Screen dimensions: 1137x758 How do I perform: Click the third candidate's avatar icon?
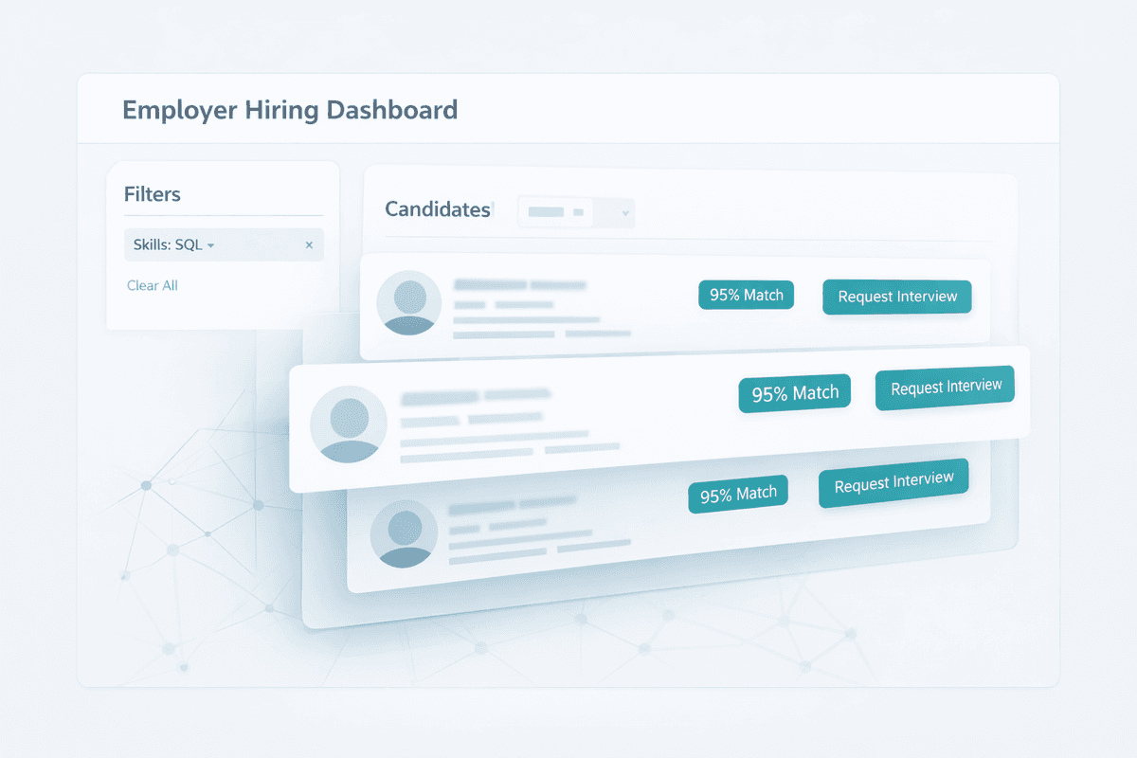407,533
